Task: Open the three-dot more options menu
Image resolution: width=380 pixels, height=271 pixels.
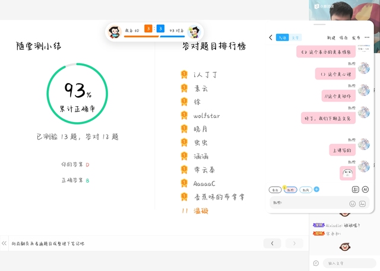Action: 367,37
